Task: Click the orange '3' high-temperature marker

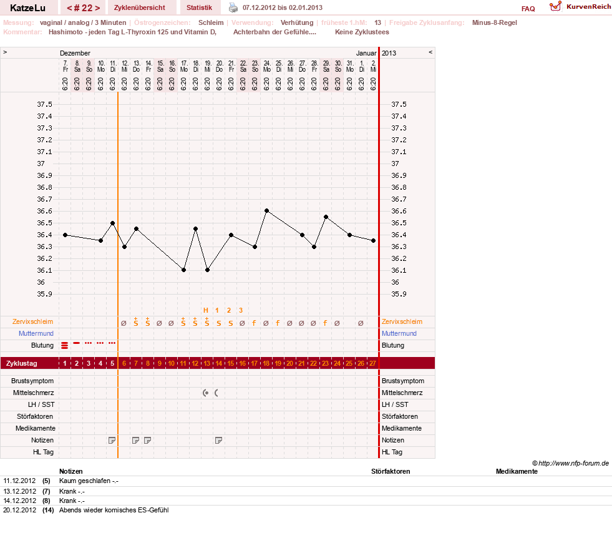Action: [241, 310]
